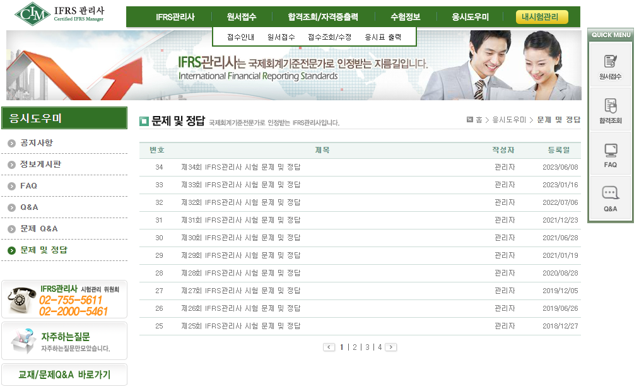The width and height of the screenshot is (639, 389).
Task: Open 문제 Q&A in the sidebar
Action: (39, 228)
